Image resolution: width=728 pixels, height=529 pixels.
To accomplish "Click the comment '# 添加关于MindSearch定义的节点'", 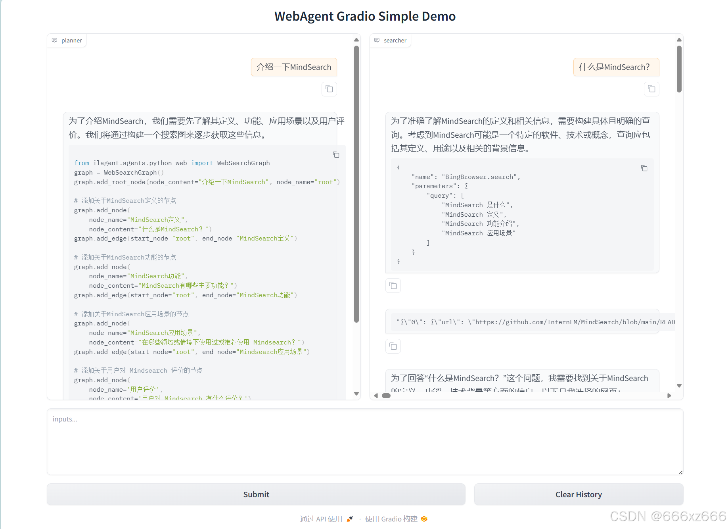I will click(x=125, y=201).
